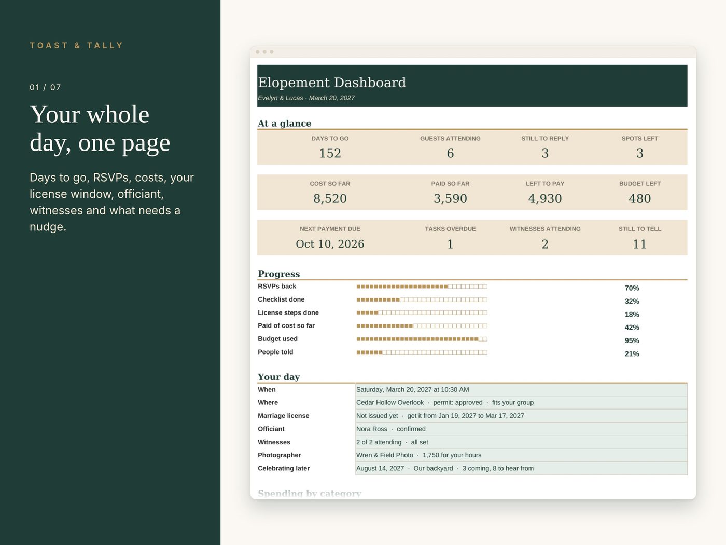726x545 pixels.
Task: Select the Checklist done progress bar
Action: [x=422, y=299]
